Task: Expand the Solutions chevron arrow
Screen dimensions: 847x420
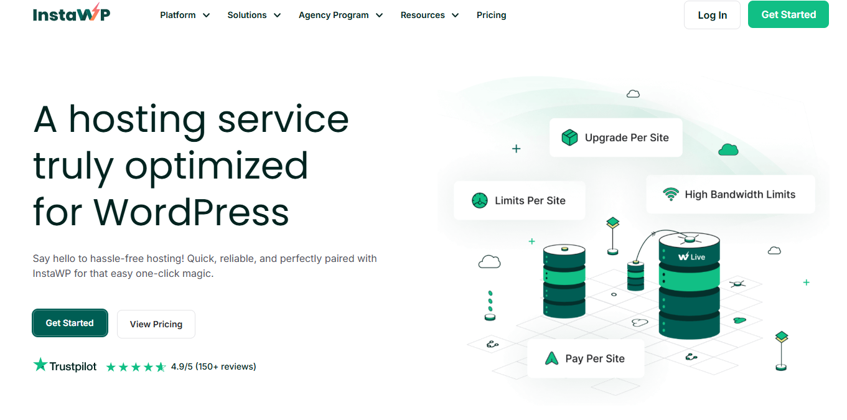Action: (277, 15)
